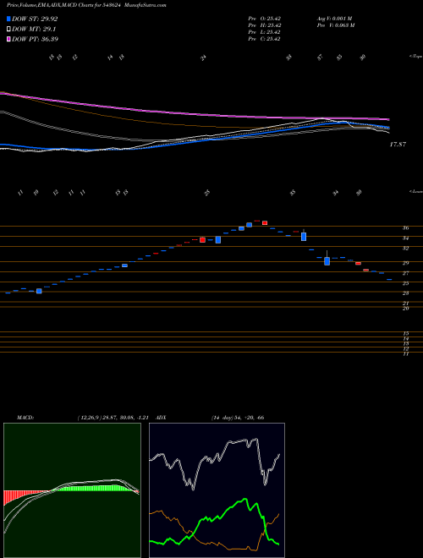Click the red candle at the price peak
The width and height of the screenshot is (423, 558).
click(265, 222)
